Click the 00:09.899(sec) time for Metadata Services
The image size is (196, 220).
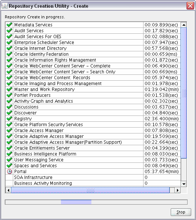tap(161, 25)
